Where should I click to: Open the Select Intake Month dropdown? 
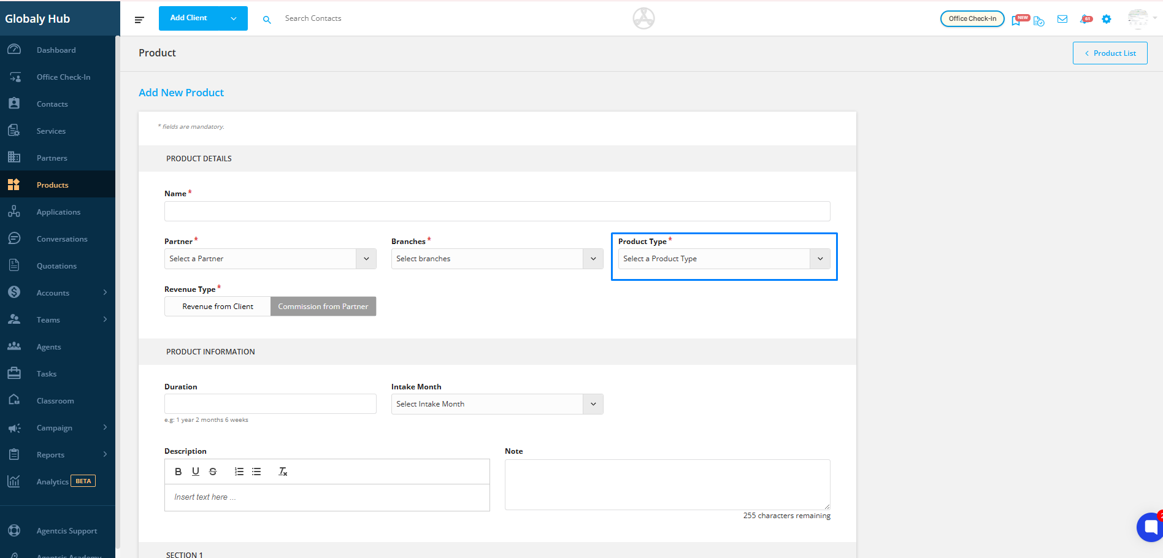497,404
